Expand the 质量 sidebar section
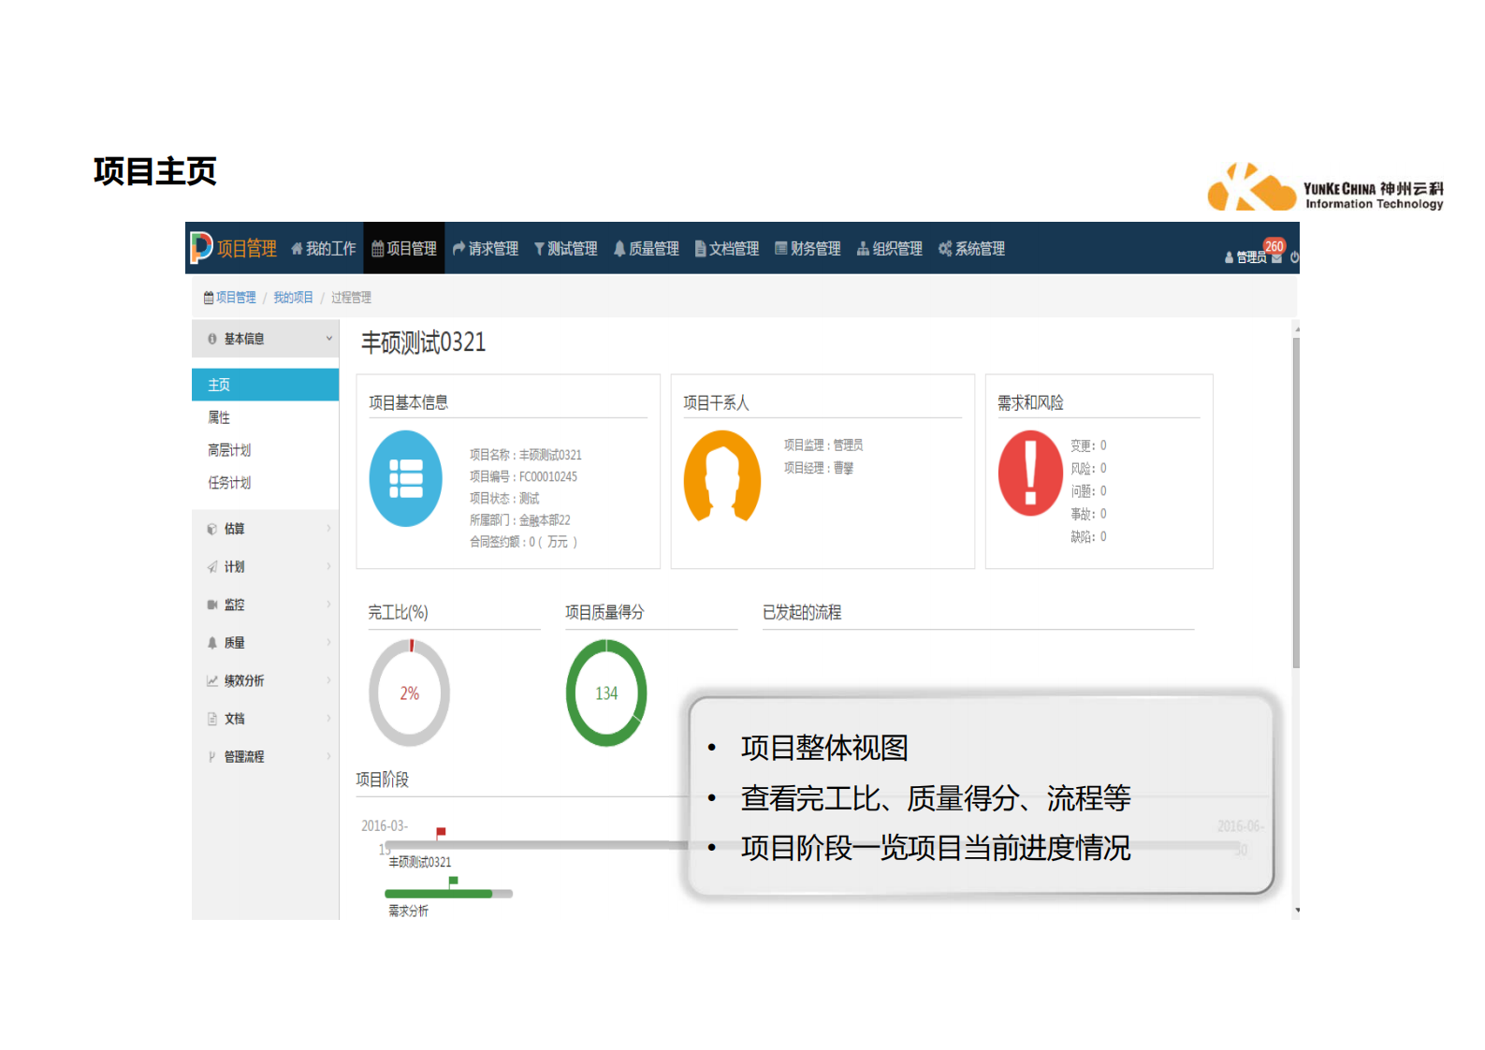 click(266, 643)
